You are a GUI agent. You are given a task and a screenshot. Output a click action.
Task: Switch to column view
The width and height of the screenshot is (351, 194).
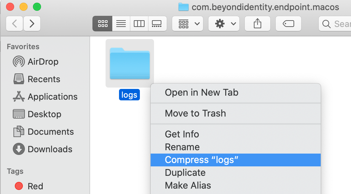coord(139,23)
